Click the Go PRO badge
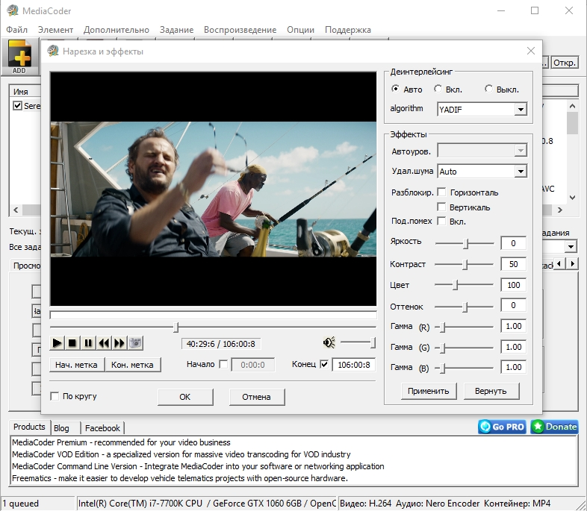This screenshot has width=587, height=511. [502, 427]
